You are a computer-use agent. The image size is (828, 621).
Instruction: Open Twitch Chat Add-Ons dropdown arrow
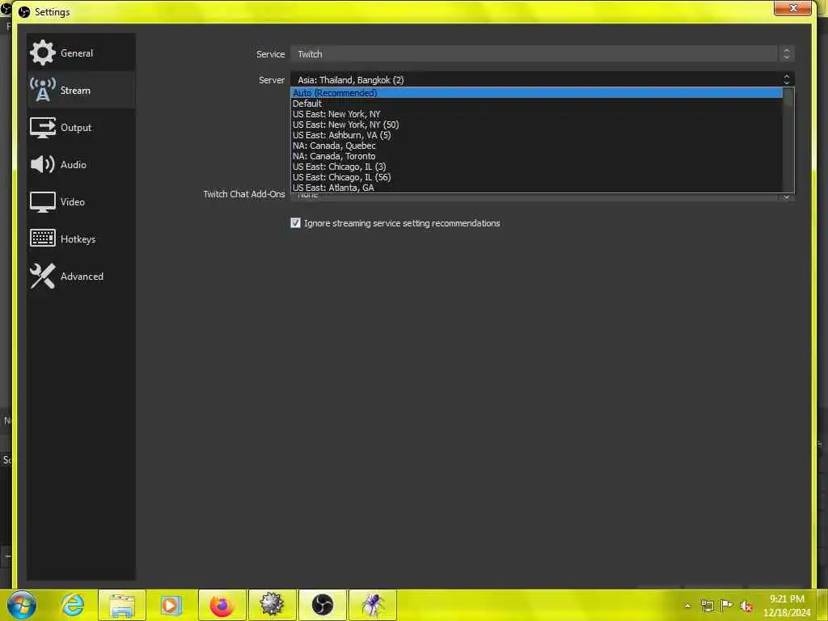[x=786, y=196]
